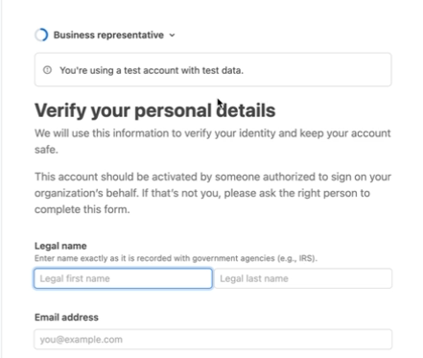Image resolution: width=423 pixels, height=358 pixels.
Task: Click the you@example.com email input
Action: tap(213, 339)
